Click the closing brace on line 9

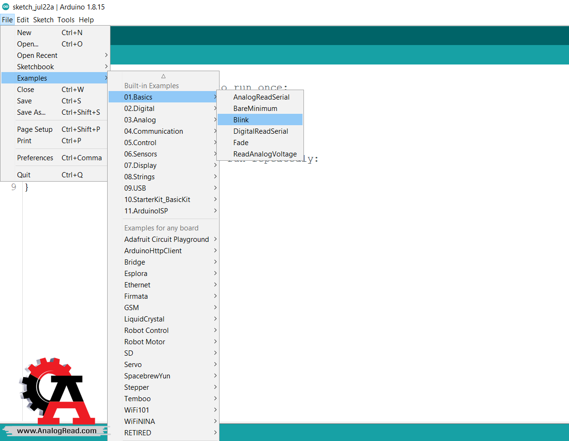point(27,187)
